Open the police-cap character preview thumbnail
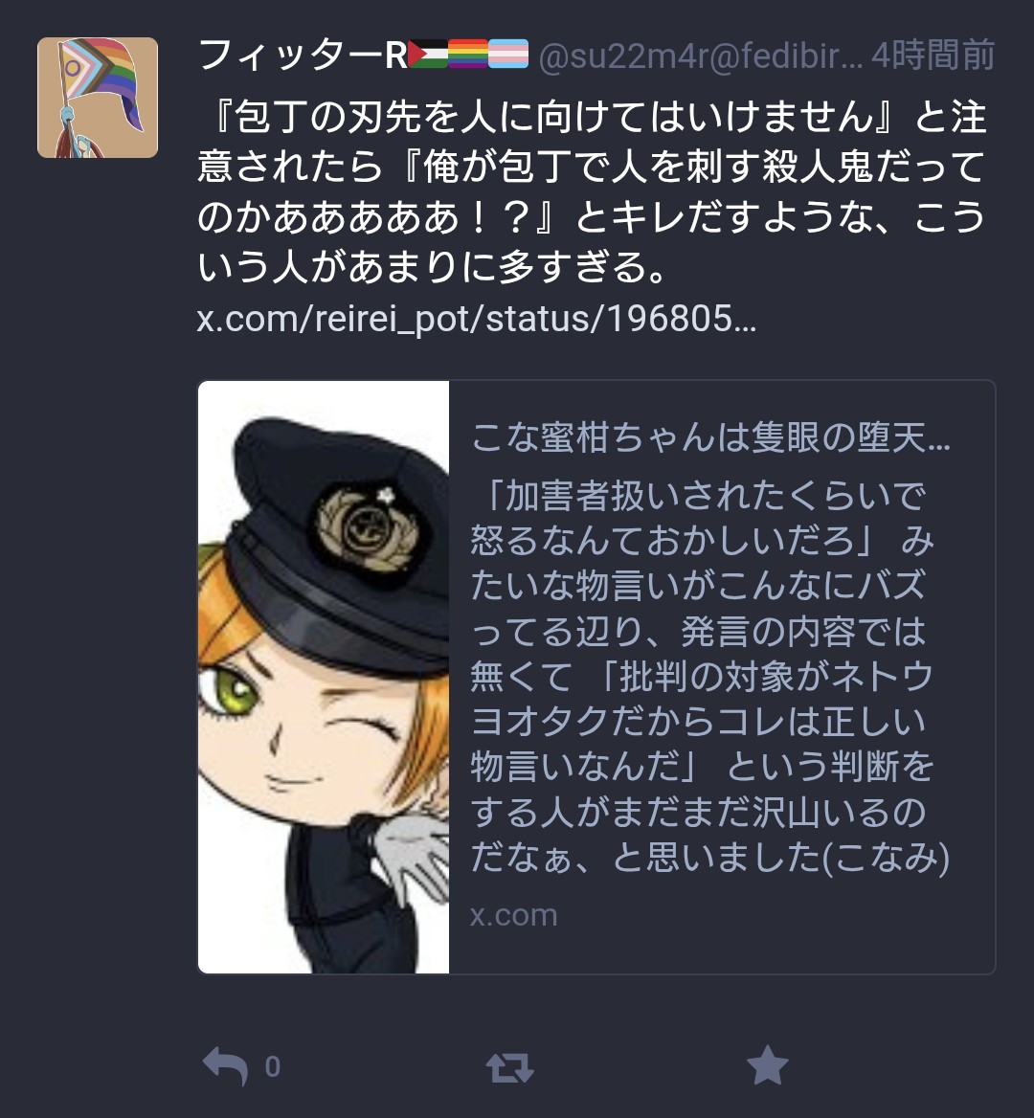 pyautogui.click(x=324, y=678)
